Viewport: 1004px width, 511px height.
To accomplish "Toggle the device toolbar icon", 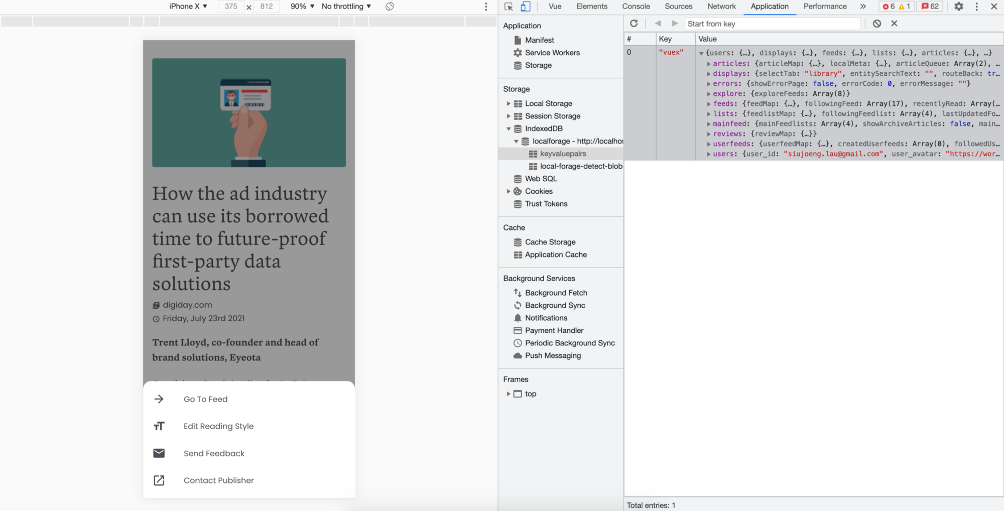I will coord(525,7).
